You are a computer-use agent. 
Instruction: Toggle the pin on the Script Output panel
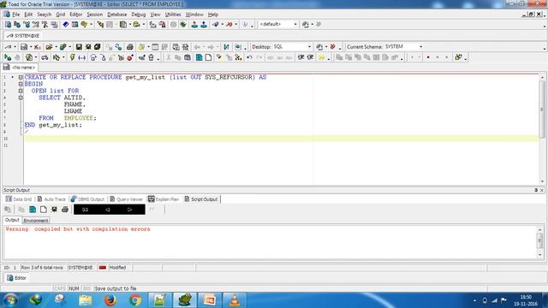[x=536, y=190]
